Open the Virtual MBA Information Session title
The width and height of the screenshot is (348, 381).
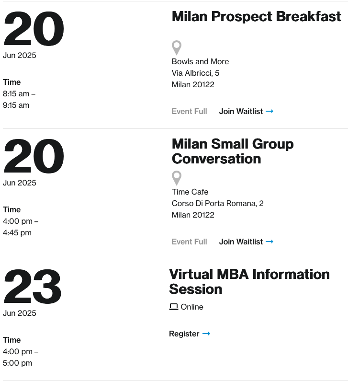[x=249, y=282]
